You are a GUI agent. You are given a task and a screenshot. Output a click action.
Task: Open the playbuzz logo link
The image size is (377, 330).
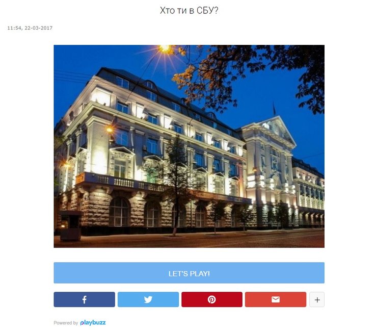click(93, 322)
